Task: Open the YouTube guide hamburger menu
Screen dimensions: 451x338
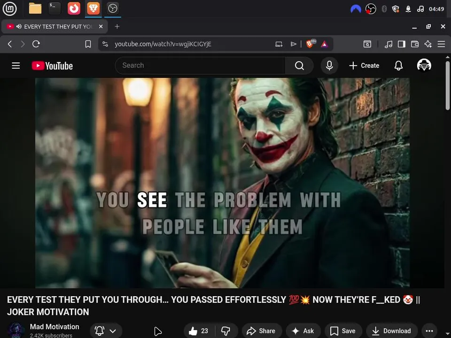Action: click(16, 66)
